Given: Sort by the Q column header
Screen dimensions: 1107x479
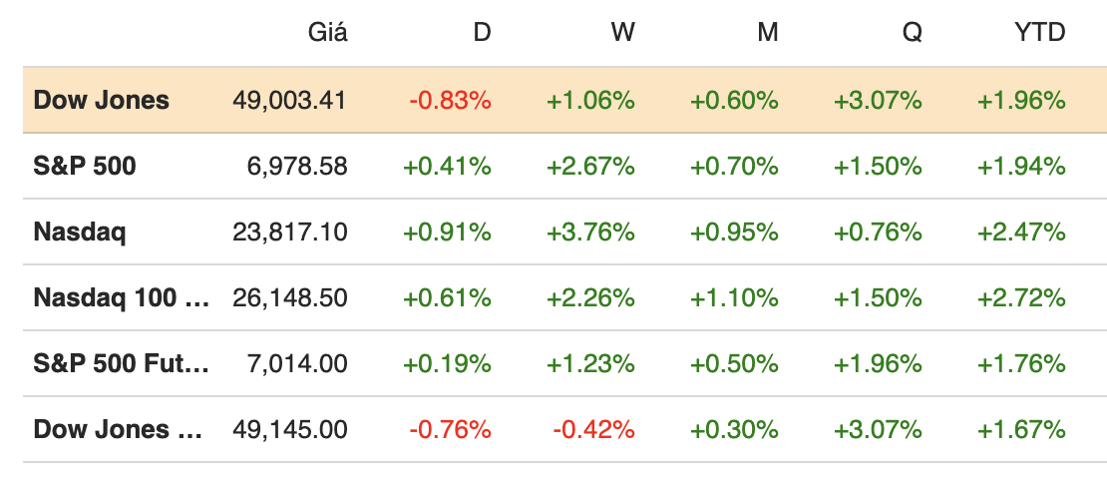Looking at the screenshot, I should [912, 32].
